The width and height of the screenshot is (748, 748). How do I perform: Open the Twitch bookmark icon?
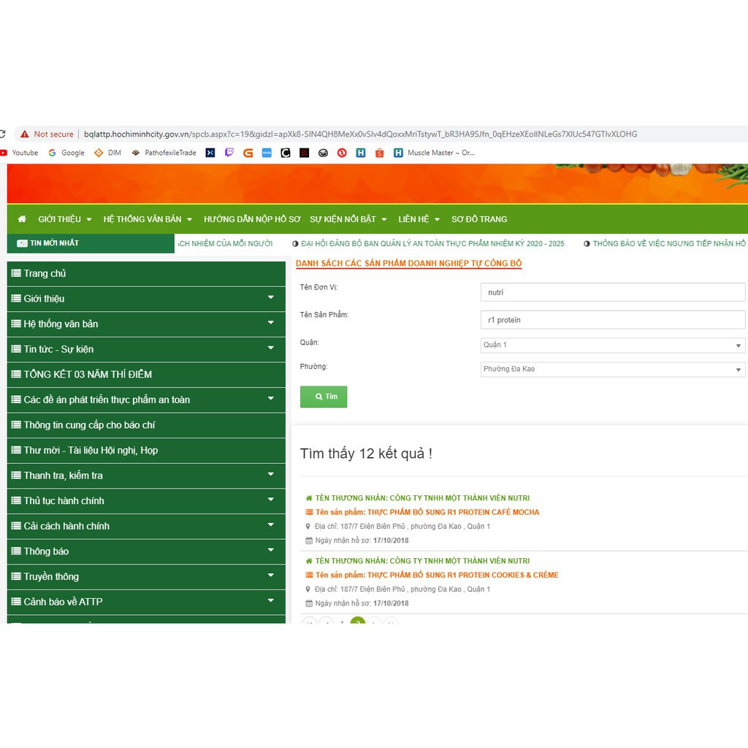229,153
